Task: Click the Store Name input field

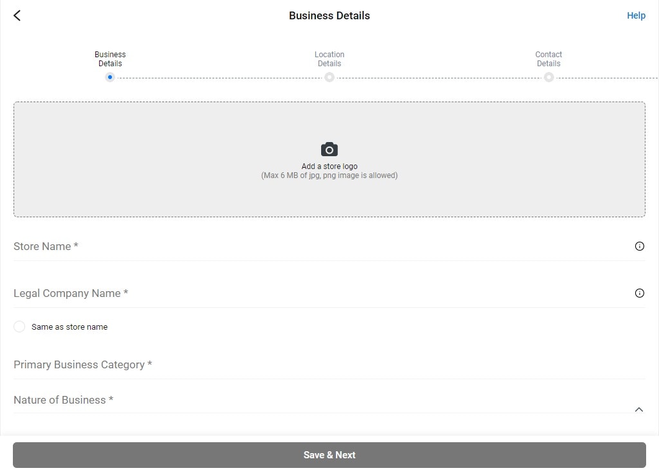Action: (x=257, y=246)
